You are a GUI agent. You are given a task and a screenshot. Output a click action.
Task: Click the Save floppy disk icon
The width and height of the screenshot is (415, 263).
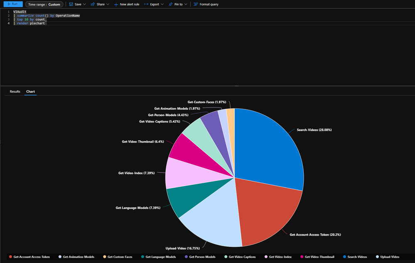pyautogui.click(x=71, y=4)
